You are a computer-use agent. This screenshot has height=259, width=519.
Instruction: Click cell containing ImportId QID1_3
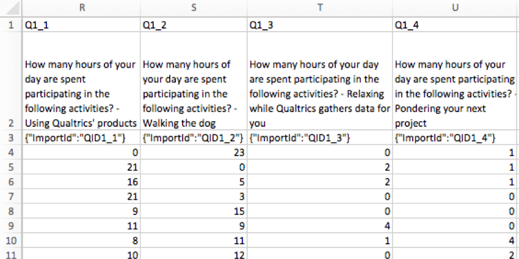[320, 138]
